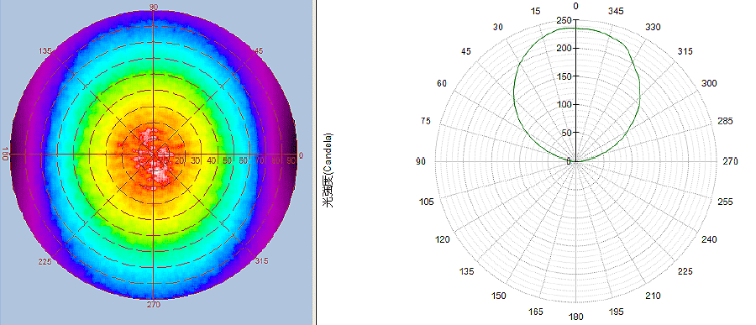Click the 光強度(Candela) axis label
This screenshot has height=325, width=756.
tap(328, 170)
